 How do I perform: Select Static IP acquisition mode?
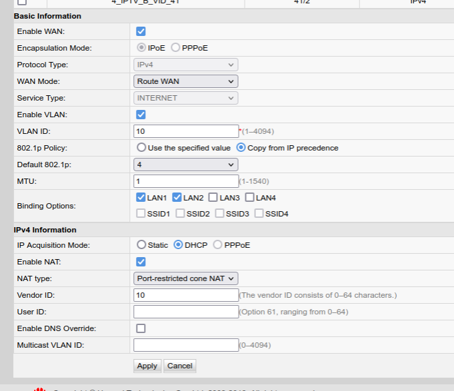click(141, 245)
